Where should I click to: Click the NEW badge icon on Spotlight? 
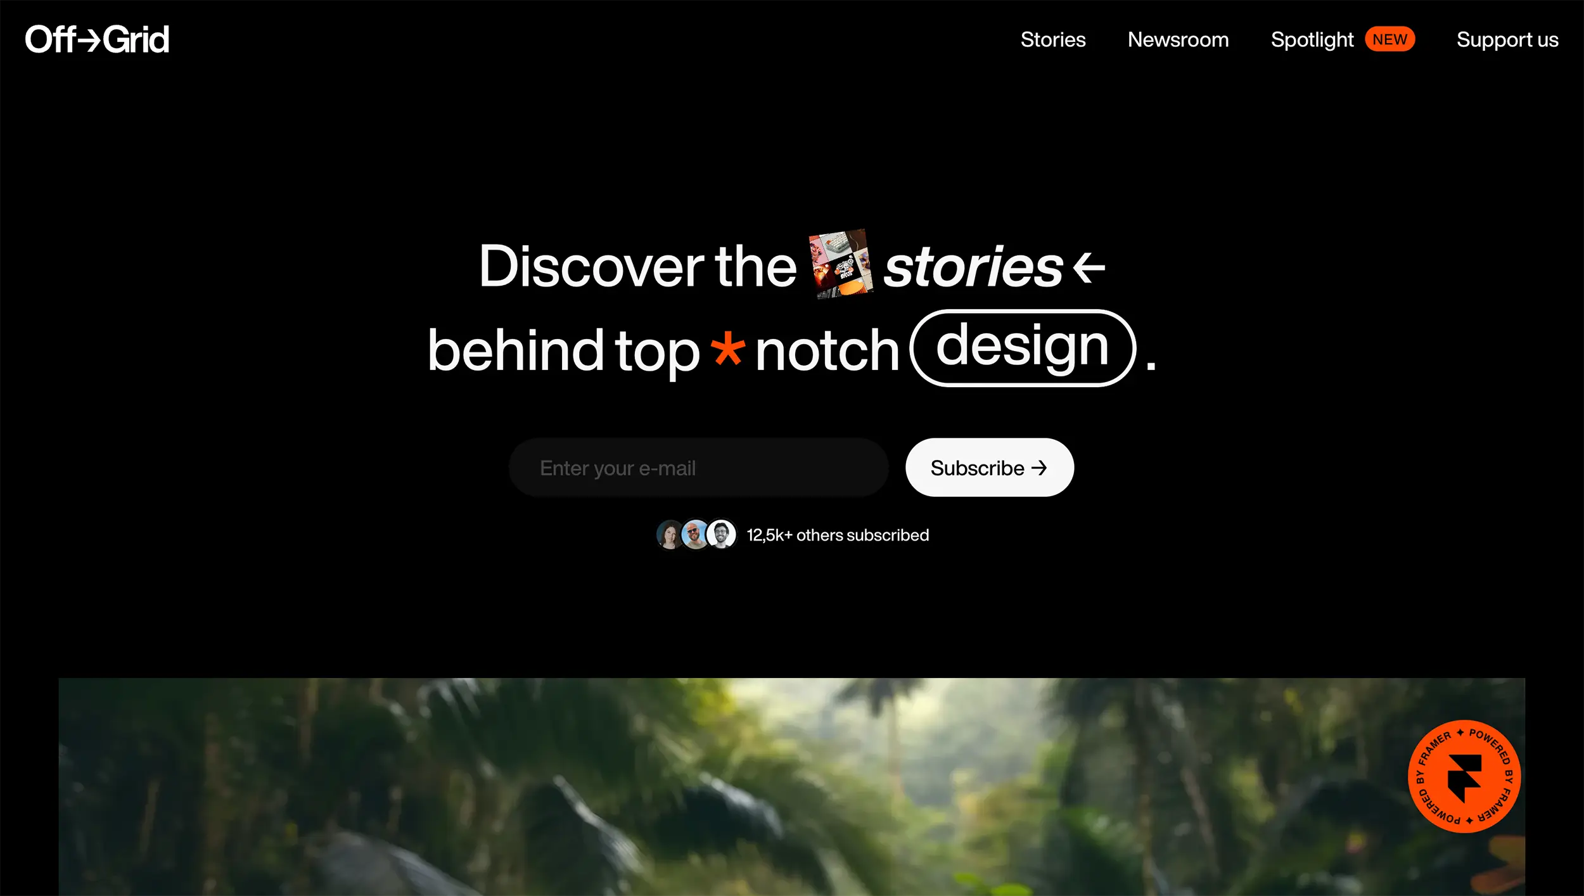(x=1390, y=39)
